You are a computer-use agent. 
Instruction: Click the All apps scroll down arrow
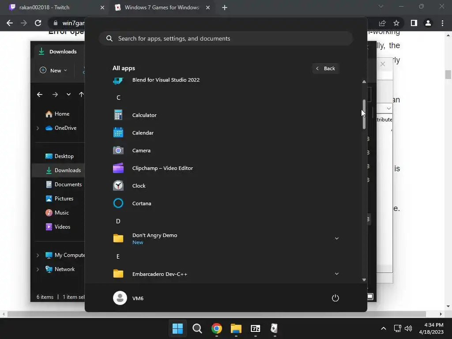click(364, 279)
